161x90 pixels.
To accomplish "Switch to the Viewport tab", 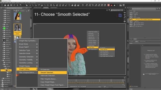I will 46,7.
